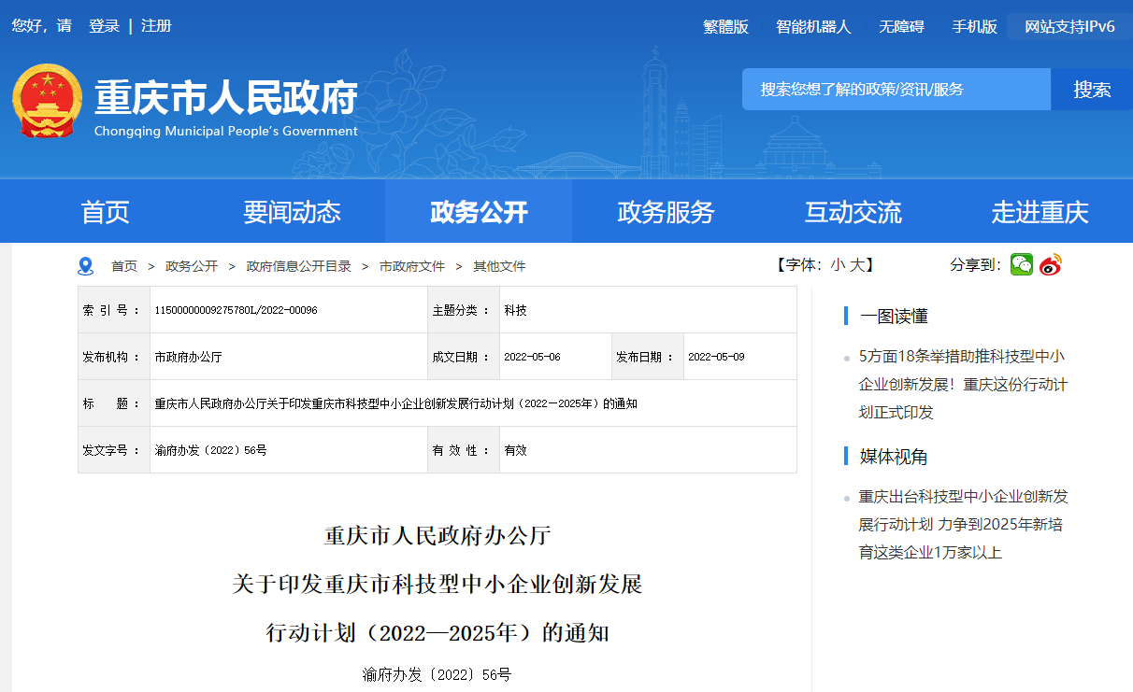Screen dimensions: 1133x692
Task: Click 市政府文件 in the breadcrumb
Action: click(411, 266)
